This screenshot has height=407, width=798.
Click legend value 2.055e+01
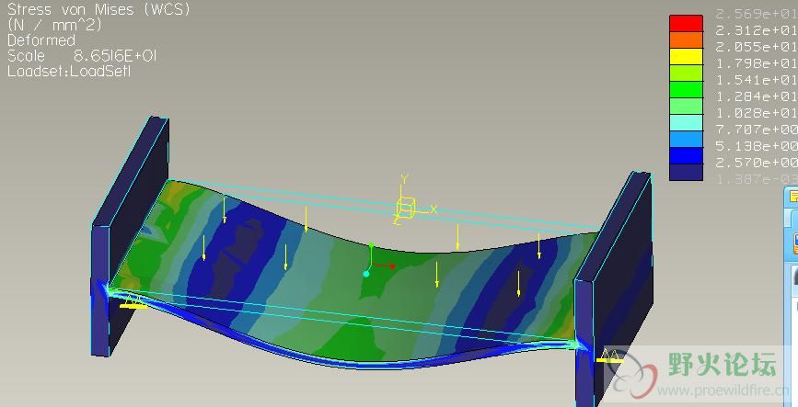pyautogui.click(x=757, y=47)
